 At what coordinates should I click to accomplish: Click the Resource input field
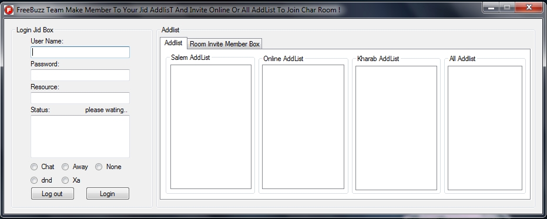point(80,97)
